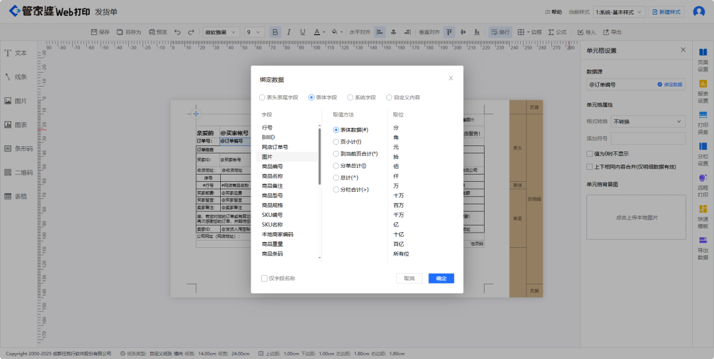Screen dimensions: 714x359
Task: Click the 确定 confirm button
Action: [441, 278]
